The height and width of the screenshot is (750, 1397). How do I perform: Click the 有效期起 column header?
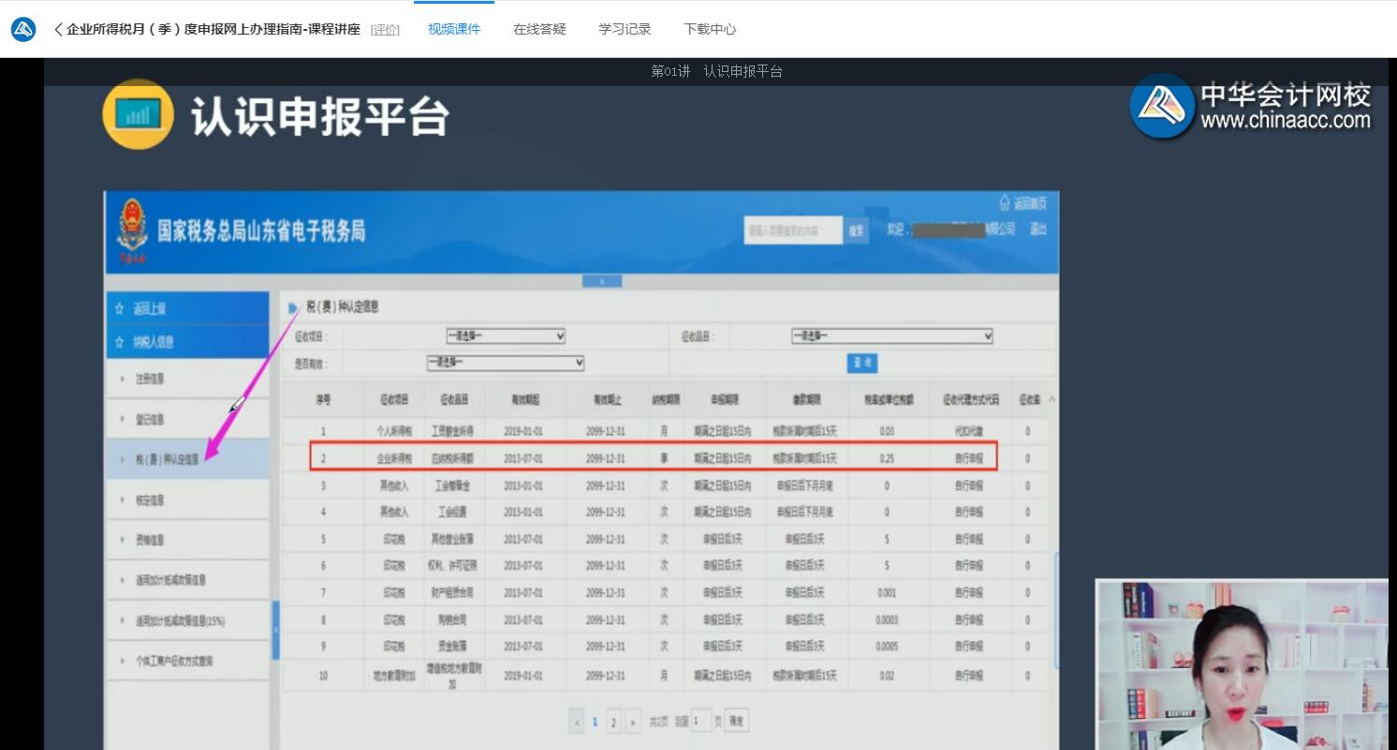pos(524,399)
